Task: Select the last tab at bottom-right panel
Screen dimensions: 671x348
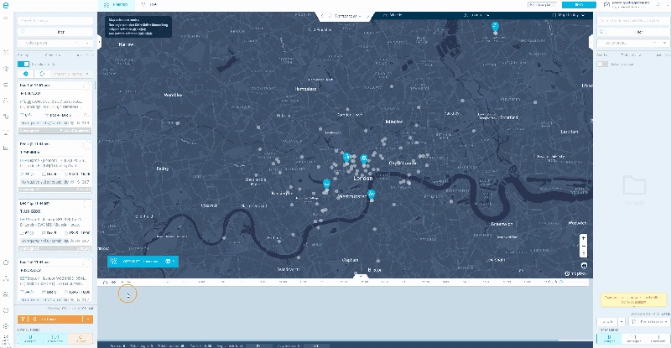Action: point(657,339)
